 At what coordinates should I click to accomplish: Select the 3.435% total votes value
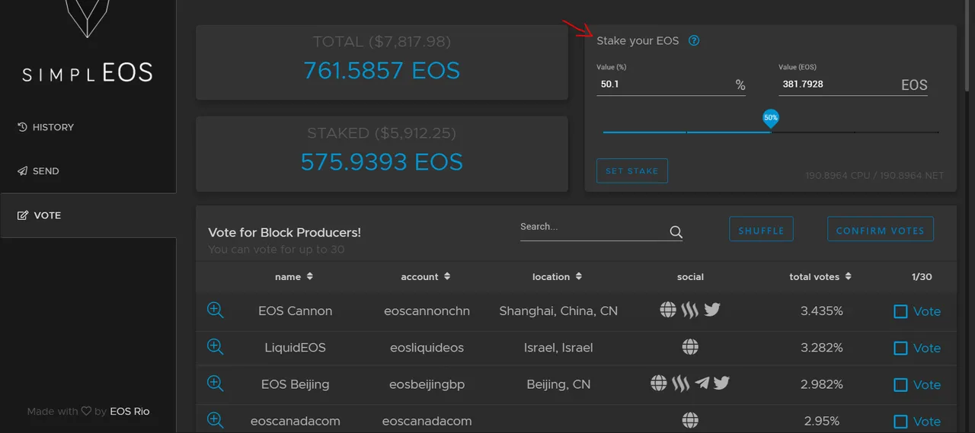pyautogui.click(x=821, y=310)
